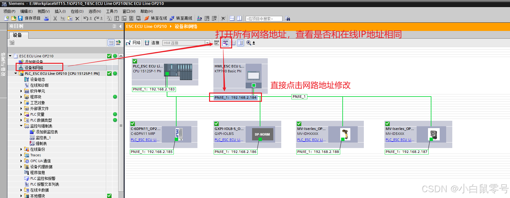Click address label 192.168.2.184 of HMI
This screenshot has width=510, height=198.
coord(236,97)
